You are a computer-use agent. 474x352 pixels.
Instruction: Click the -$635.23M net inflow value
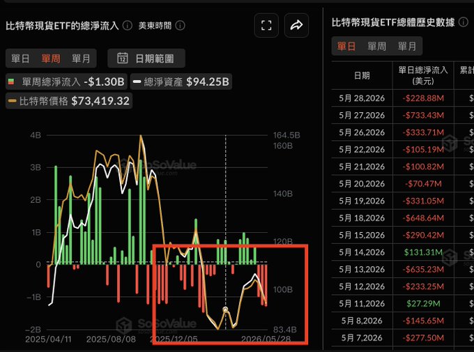coord(423,269)
